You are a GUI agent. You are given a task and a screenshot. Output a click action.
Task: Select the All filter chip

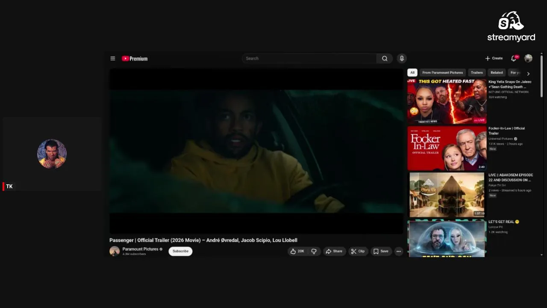click(412, 73)
